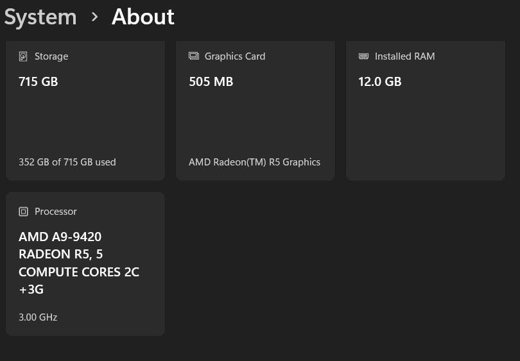This screenshot has height=361, width=520.
Task: Click the Processor chip icon
Action: pos(24,212)
